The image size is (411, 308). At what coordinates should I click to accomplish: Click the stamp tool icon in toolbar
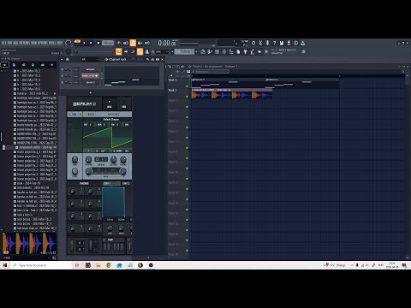(147, 51)
